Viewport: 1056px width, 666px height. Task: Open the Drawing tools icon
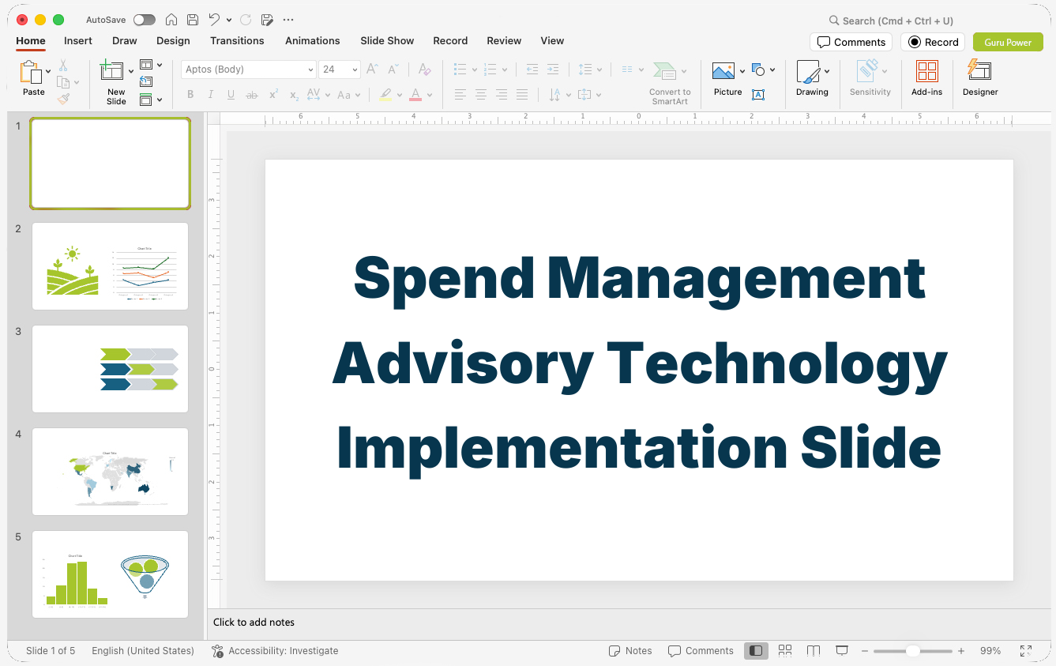(808, 72)
